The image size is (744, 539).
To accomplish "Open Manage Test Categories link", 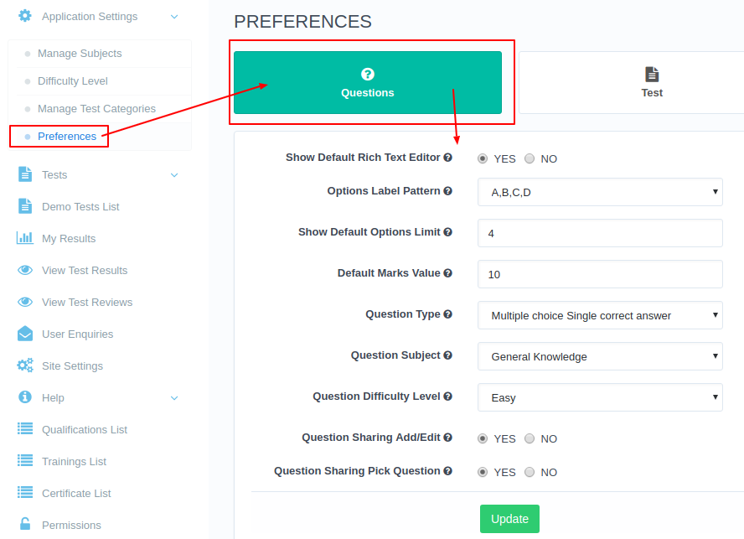I will [97, 109].
